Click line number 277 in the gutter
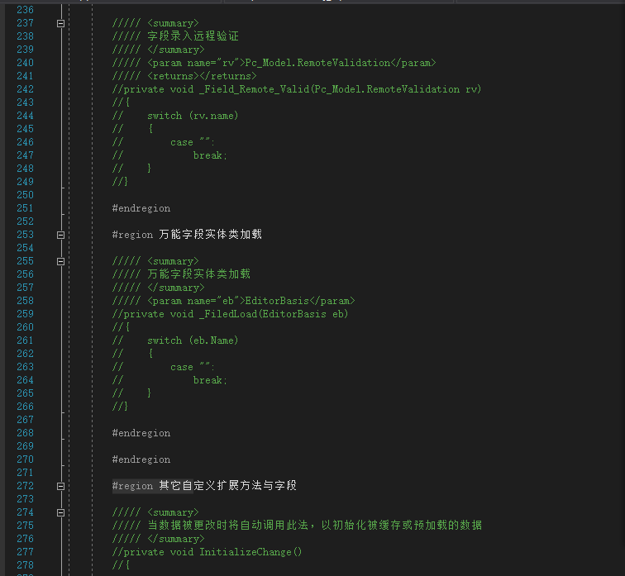Image resolution: width=625 pixels, height=576 pixels. 25,552
